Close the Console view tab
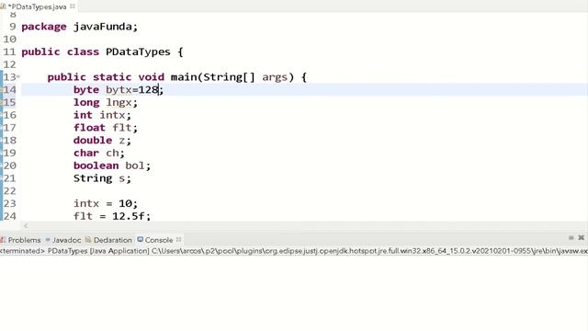 179,239
